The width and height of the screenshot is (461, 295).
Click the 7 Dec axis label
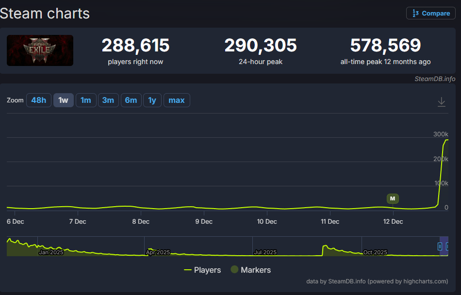78,222
